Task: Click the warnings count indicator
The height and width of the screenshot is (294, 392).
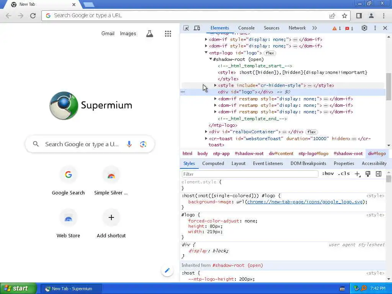Action: point(336,28)
